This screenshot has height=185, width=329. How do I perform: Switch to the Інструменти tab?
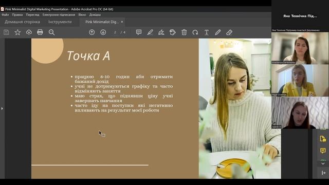click(60, 22)
